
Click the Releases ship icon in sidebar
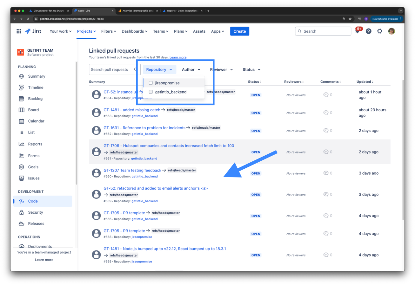click(x=22, y=223)
